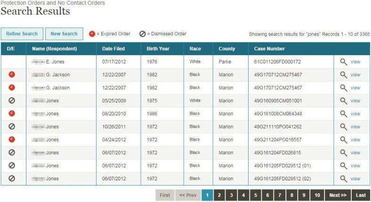Click magnifier icon for case 49G160905CM051001
Image resolution: width=371 pixels, height=202 pixels.
pyautogui.click(x=344, y=101)
